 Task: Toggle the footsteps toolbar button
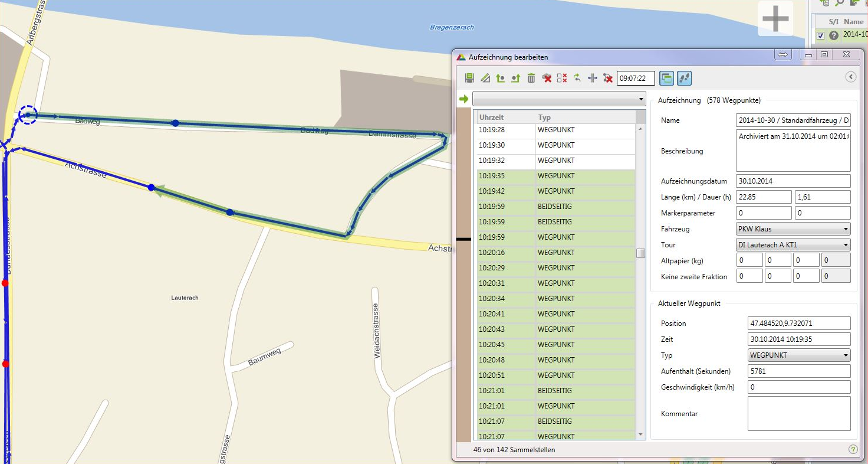[x=684, y=78]
